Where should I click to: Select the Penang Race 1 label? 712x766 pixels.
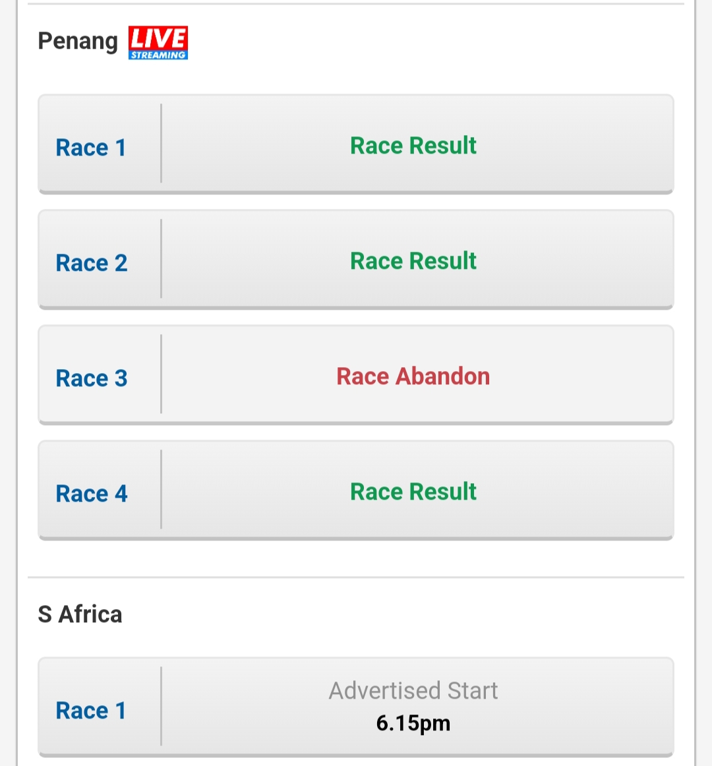(x=91, y=148)
